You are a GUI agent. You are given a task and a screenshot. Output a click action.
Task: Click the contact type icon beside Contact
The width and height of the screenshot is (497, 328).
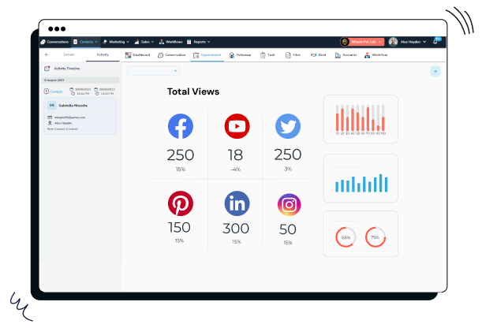[47, 91]
